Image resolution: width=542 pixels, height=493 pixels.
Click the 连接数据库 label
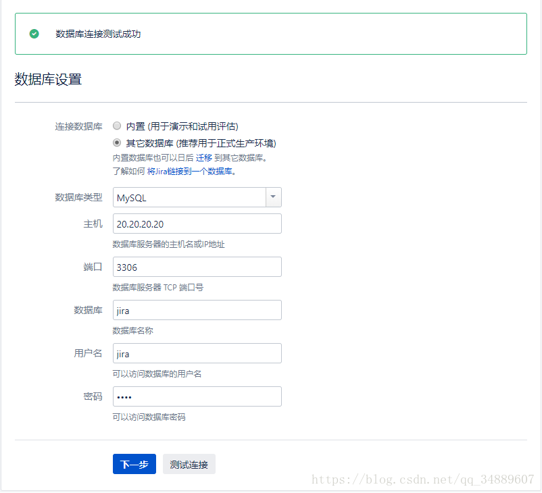(x=79, y=126)
